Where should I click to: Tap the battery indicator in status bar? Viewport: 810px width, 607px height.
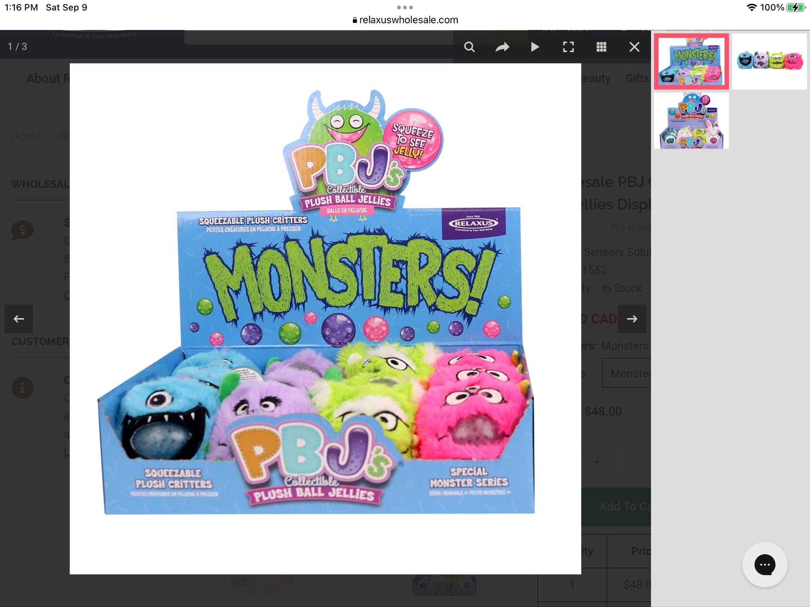coord(796,8)
